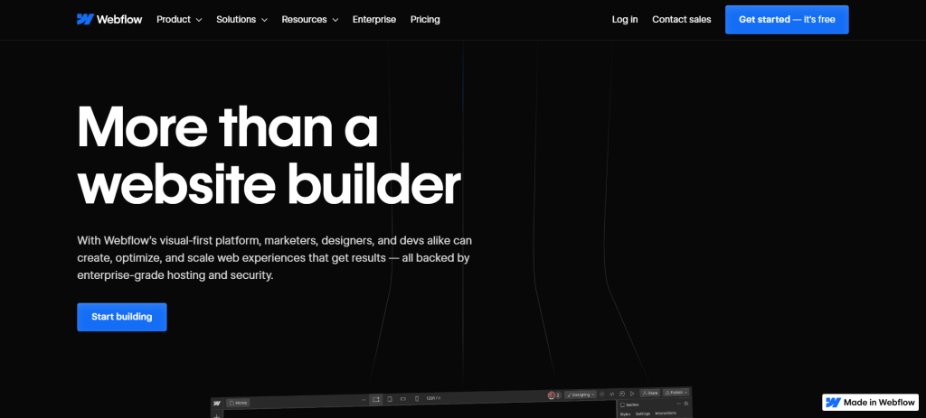
Task: Open the Home page selector in Designer preview
Action: coord(238,403)
